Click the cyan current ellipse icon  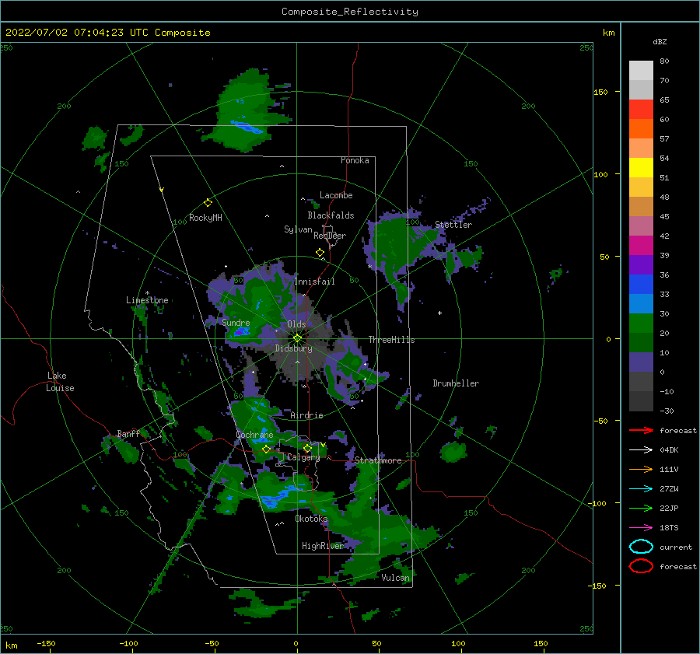pyautogui.click(x=641, y=547)
